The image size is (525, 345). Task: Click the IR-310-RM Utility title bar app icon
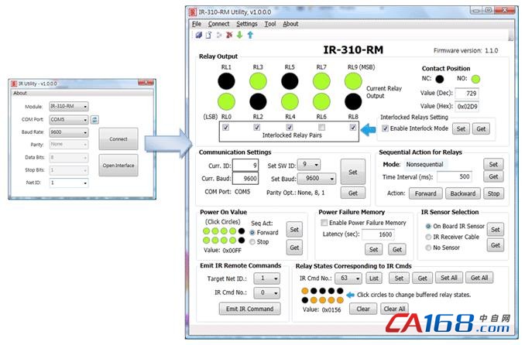[x=193, y=12]
